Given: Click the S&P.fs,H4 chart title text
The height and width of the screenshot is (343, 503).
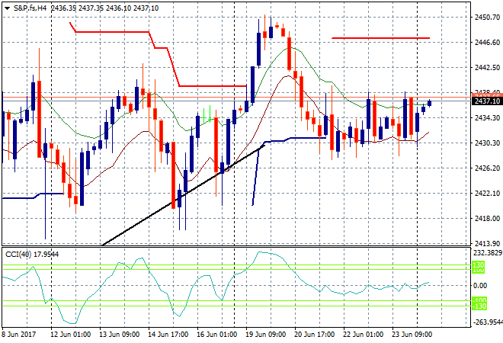Looking at the screenshot, I should click(30, 8).
